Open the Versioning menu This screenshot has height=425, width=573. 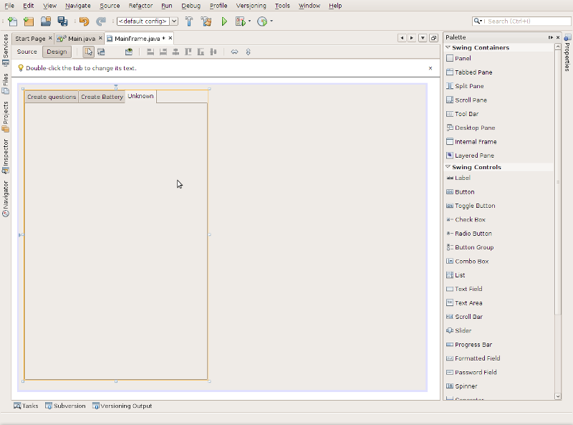pos(251,6)
